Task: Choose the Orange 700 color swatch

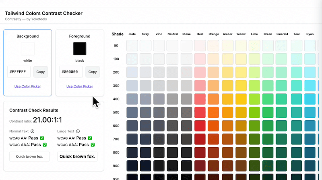Action: pos(214,139)
